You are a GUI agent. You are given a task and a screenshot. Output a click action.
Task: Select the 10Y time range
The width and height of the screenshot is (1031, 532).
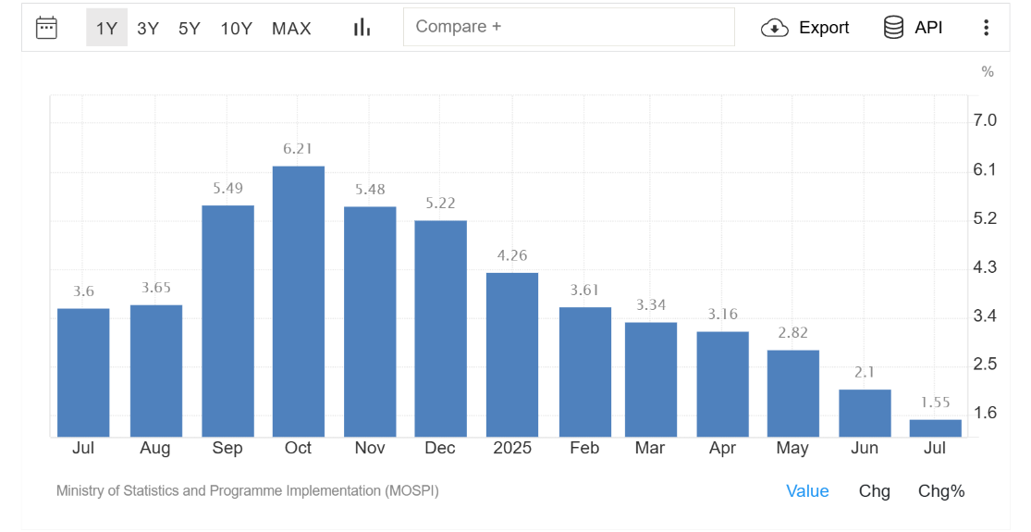click(x=236, y=29)
